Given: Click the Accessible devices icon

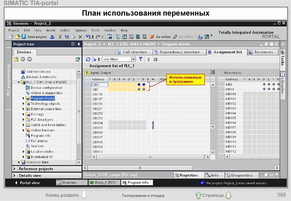Looking at the screenshot, I should 200,37.
